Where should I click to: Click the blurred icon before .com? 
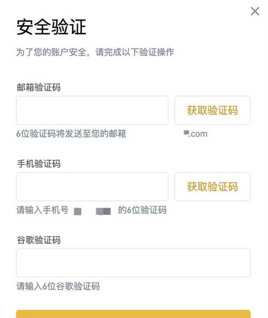[x=186, y=133]
